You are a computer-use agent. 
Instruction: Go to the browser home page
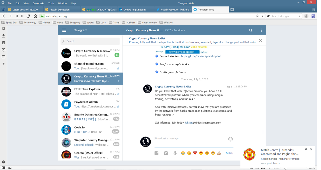click(35, 16)
